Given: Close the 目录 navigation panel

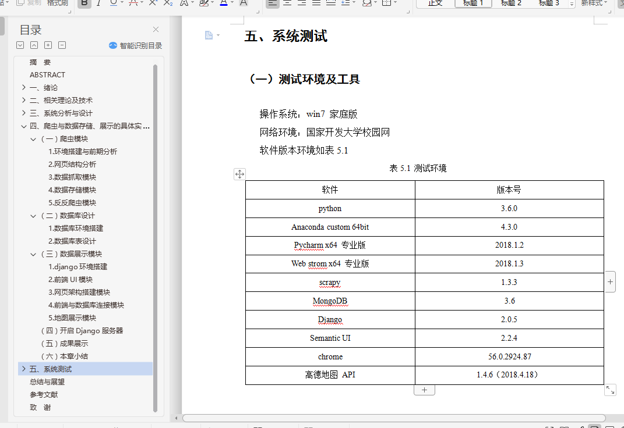Looking at the screenshot, I should (x=156, y=30).
